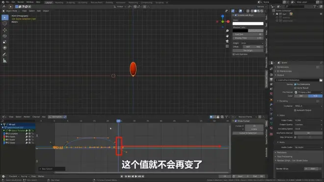
Task: Click the blue Z axis on the navigation gizmo
Action: [x=222, y=16]
